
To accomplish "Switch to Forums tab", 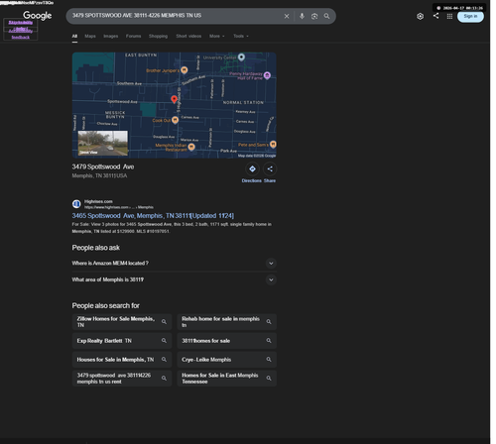I will tap(133, 36).
